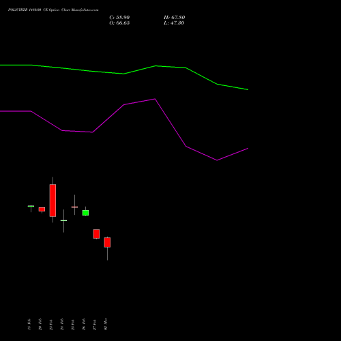The width and height of the screenshot is (341, 341).
Task: Select the red candlestick above 27 Feb
Action: 96,234
